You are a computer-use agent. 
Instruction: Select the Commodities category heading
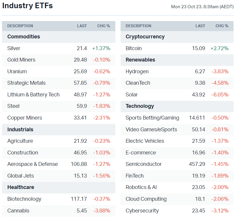click(24, 37)
